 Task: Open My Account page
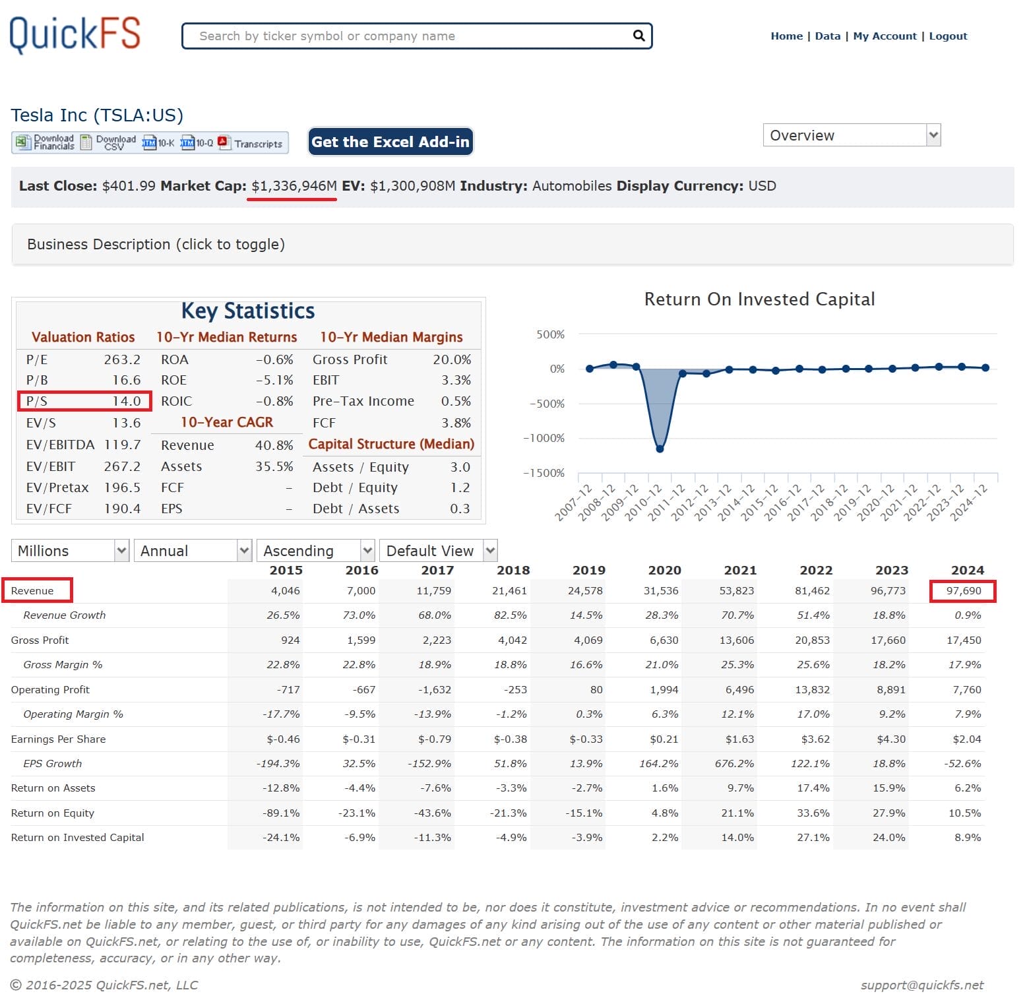[885, 36]
